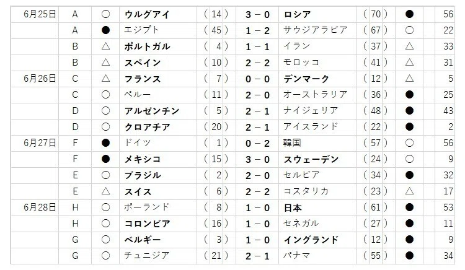
Task: Click the 日本 team name cell
Action: [x=317, y=207]
